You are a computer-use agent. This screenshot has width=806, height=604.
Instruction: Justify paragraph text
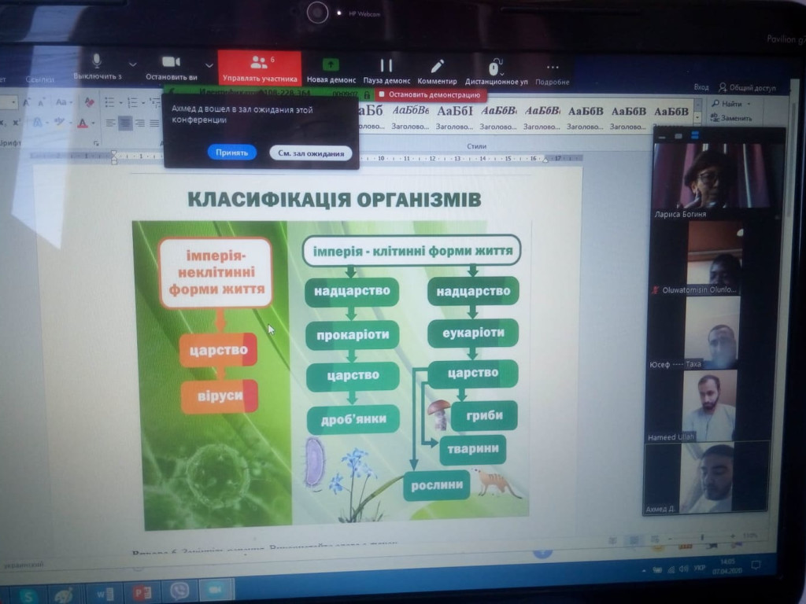pos(154,123)
